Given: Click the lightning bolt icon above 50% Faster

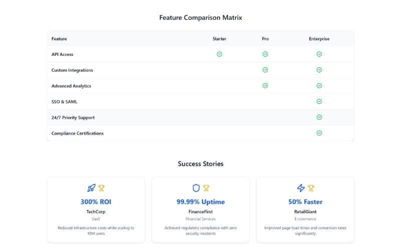Looking at the screenshot, I should coord(301,188).
